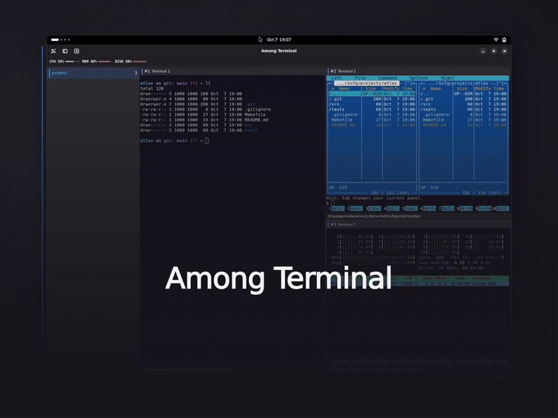This screenshot has height=418, width=558.
Task: Open the battery indicator in top bar
Action: (505, 39)
